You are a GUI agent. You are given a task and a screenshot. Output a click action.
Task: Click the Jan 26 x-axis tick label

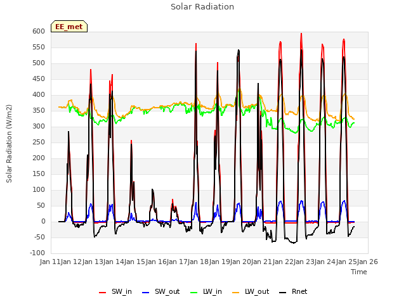coord(367,262)
